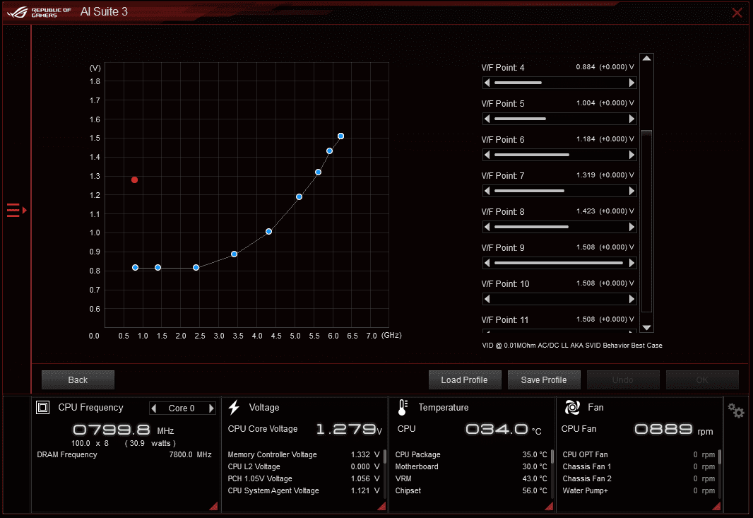The height and width of the screenshot is (518, 753).
Task: Increase V/F Point 6 with right arrow
Action: coord(632,155)
